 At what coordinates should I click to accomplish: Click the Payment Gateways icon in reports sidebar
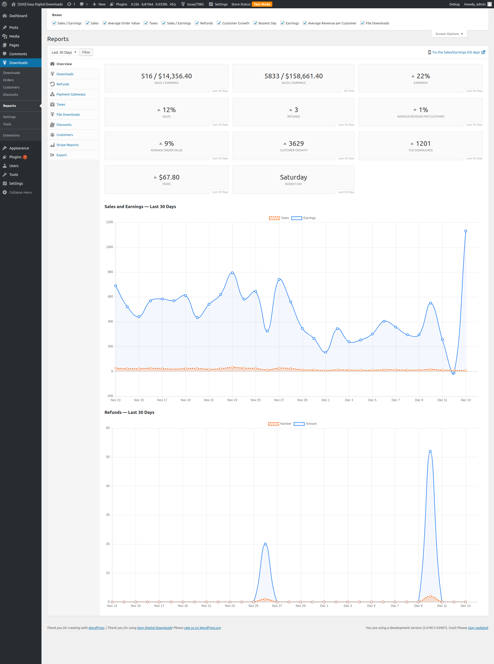[52, 94]
